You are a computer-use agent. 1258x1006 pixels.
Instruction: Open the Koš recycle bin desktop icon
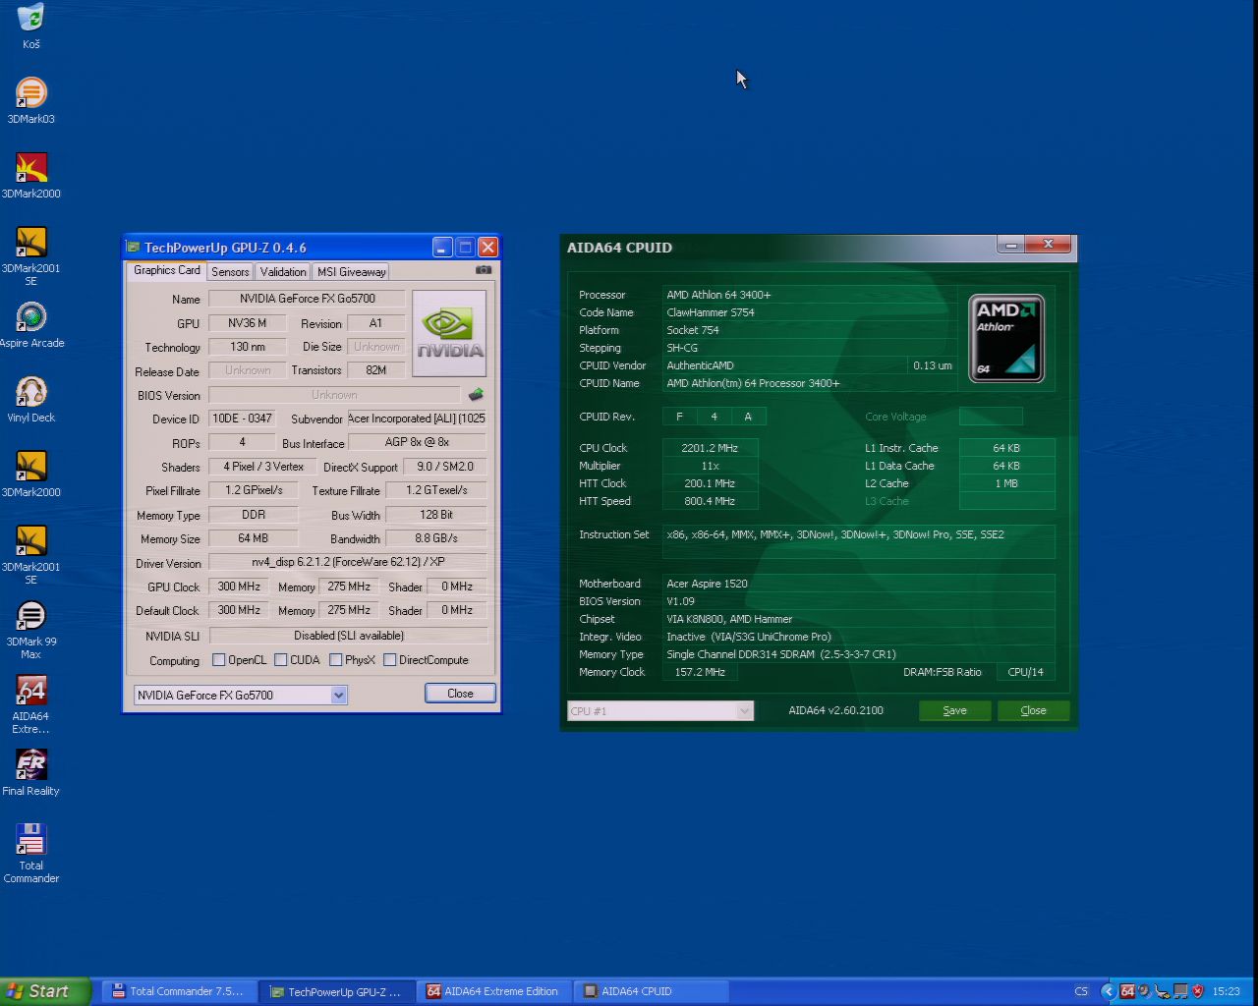[31, 26]
